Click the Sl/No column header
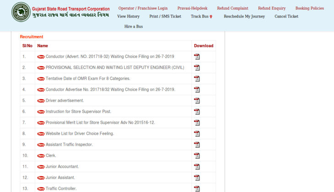Viewport: 334px width, 192px height. [27, 46]
